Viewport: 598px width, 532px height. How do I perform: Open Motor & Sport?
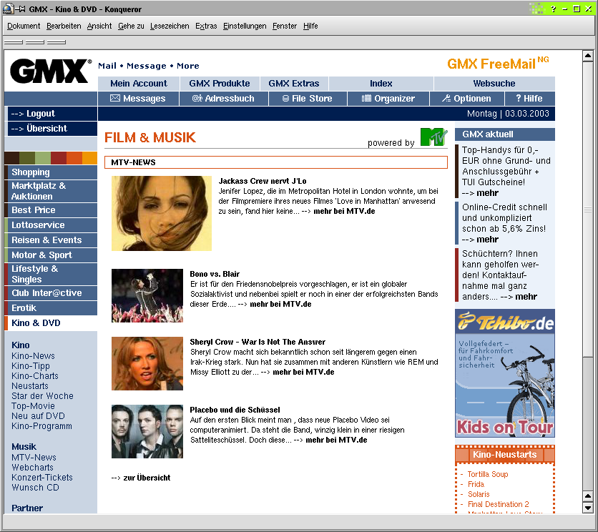51,255
